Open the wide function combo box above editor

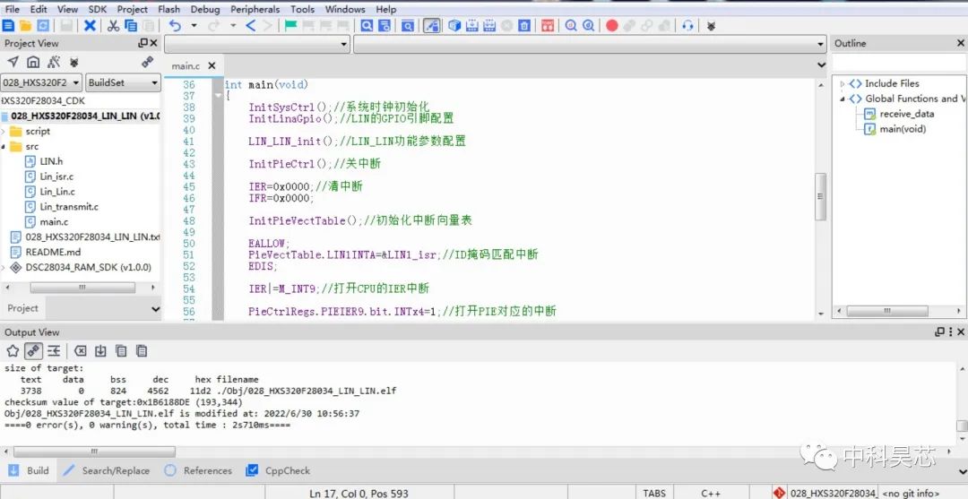[590, 44]
